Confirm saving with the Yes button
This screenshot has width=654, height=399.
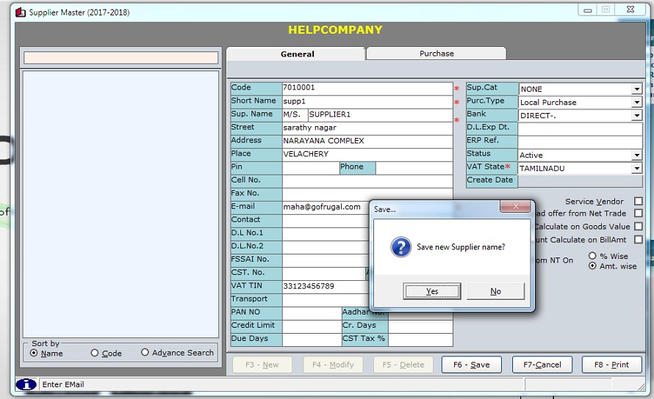tap(431, 291)
